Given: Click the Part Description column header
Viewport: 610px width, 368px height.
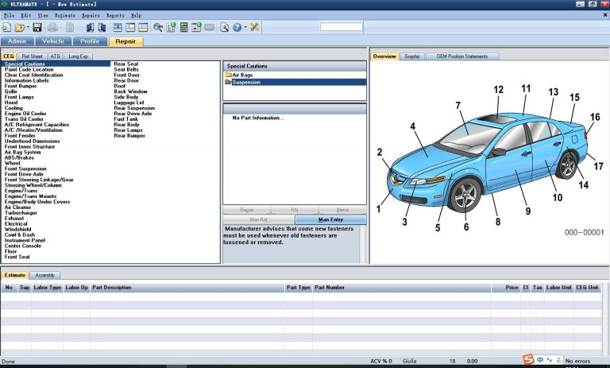Looking at the screenshot, I should [x=187, y=288].
